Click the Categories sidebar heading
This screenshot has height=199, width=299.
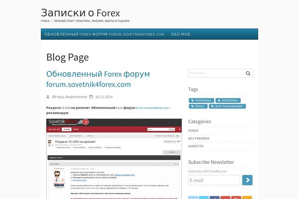(x=200, y=121)
